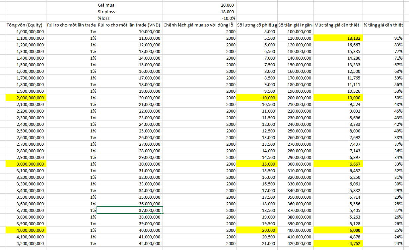
Task: Select the Mức tăng giá cần thiết header
Action: [338, 25]
